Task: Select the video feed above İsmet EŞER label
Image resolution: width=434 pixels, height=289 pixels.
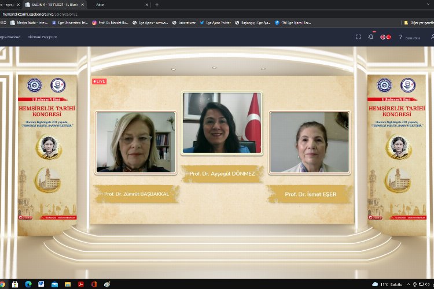Action: 310,142
